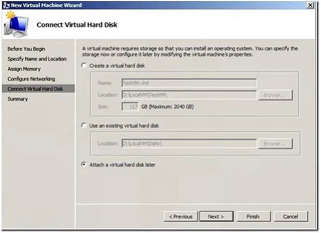Click the Name field containing TestVM.vhd

click(188, 83)
